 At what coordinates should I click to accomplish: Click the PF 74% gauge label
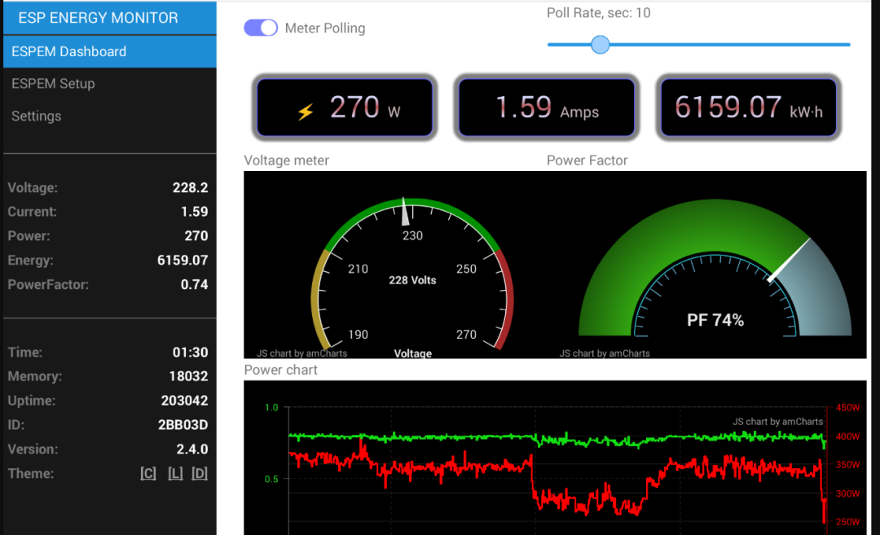715,320
